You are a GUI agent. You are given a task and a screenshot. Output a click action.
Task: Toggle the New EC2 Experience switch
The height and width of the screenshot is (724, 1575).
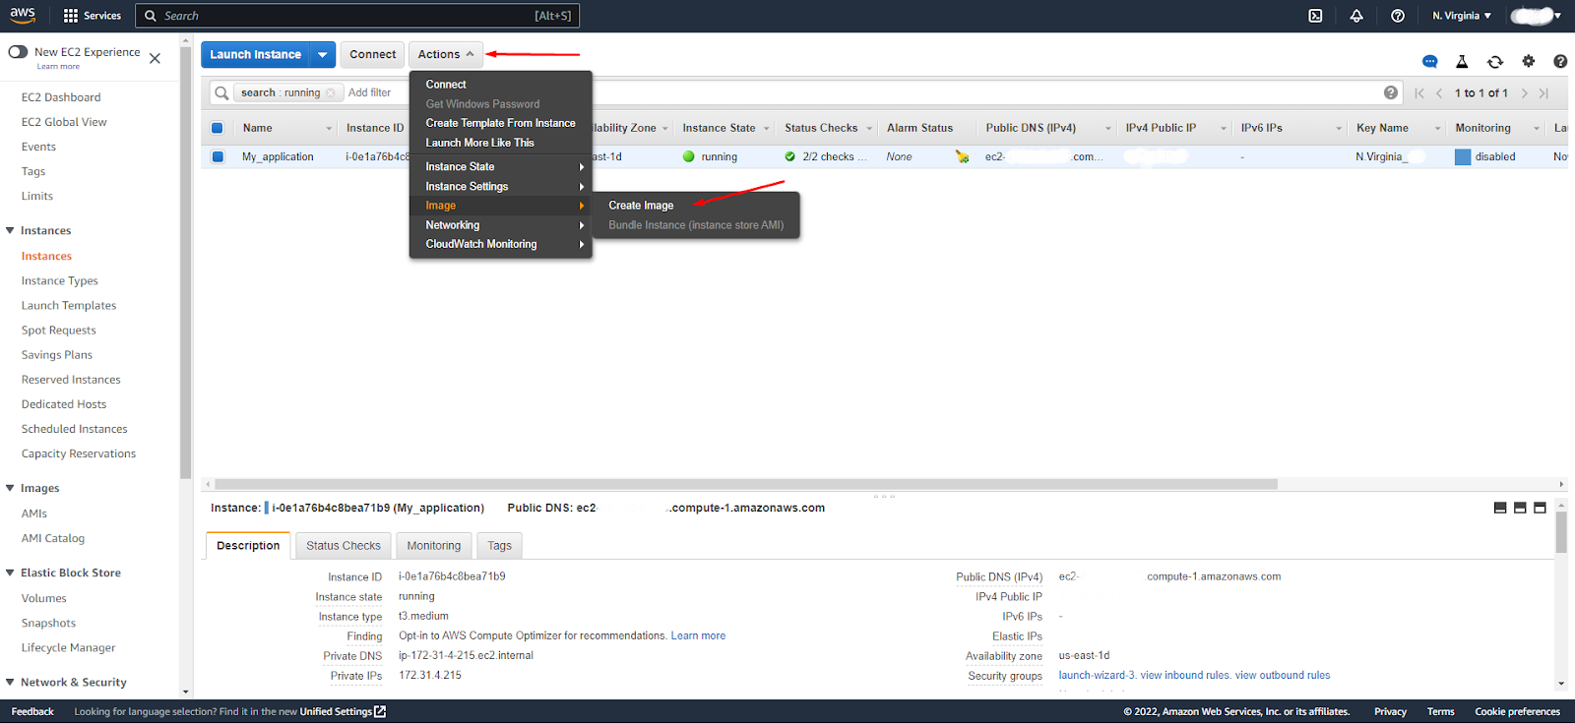click(18, 52)
